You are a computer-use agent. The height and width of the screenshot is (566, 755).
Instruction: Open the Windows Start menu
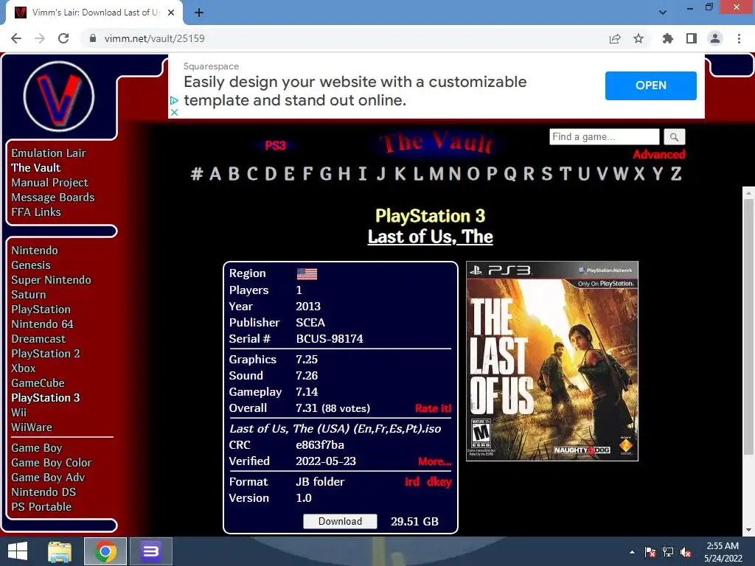(x=18, y=551)
